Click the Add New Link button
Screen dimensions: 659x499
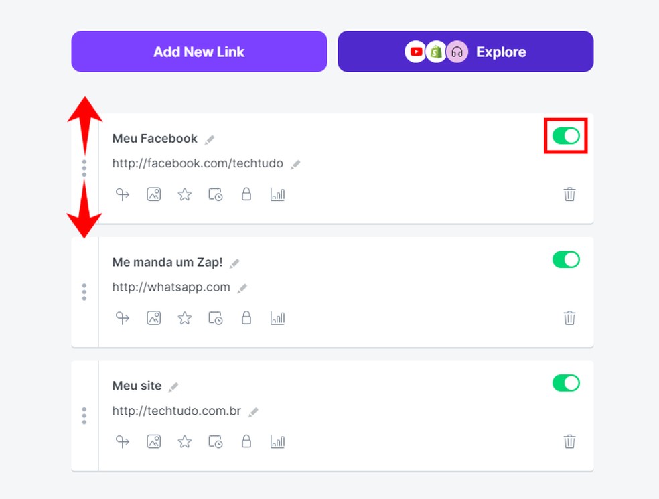(199, 51)
